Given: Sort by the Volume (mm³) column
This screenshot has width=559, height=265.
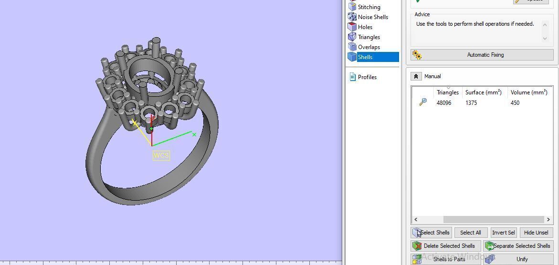Looking at the screenshot, I should [529, 92].
